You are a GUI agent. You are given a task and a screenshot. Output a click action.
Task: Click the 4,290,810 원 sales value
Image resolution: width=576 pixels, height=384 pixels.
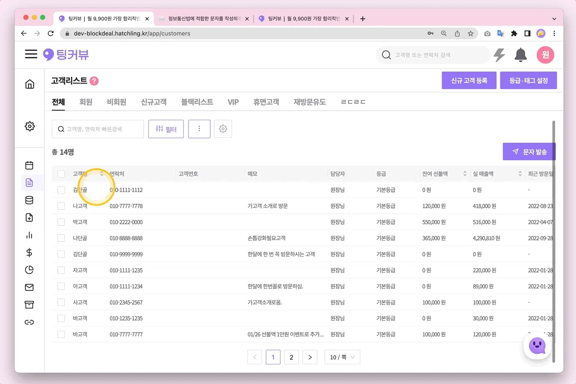[487, 238]
